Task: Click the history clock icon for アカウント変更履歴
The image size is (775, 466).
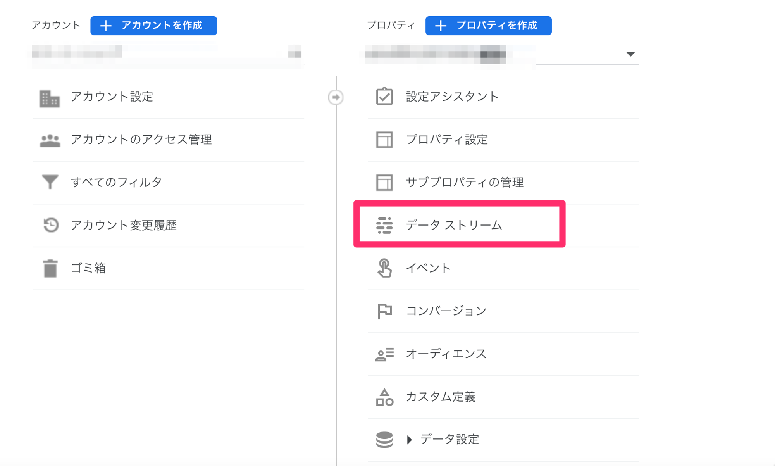Action: click(x=51, y=225)
